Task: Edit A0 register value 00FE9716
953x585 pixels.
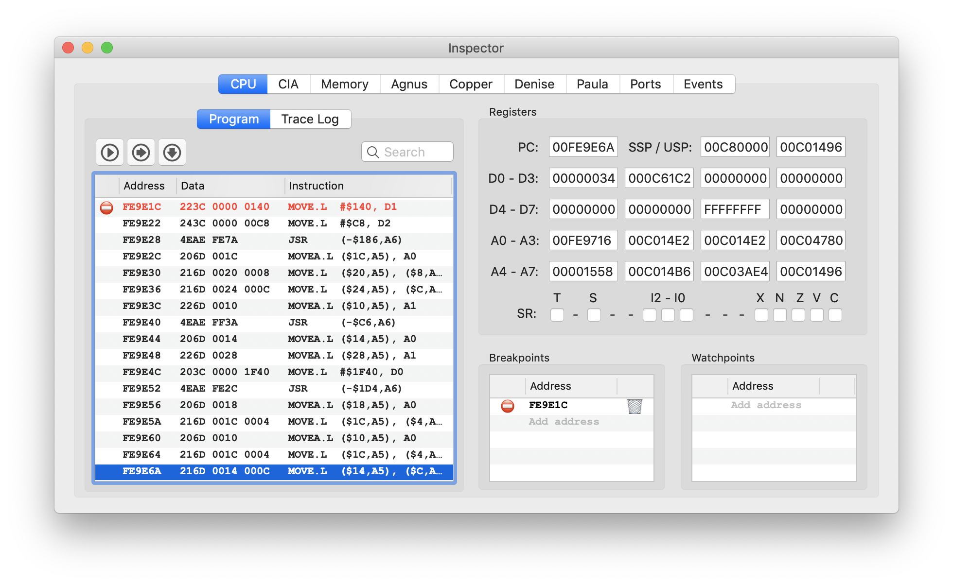Action: [x=583, y=241]
